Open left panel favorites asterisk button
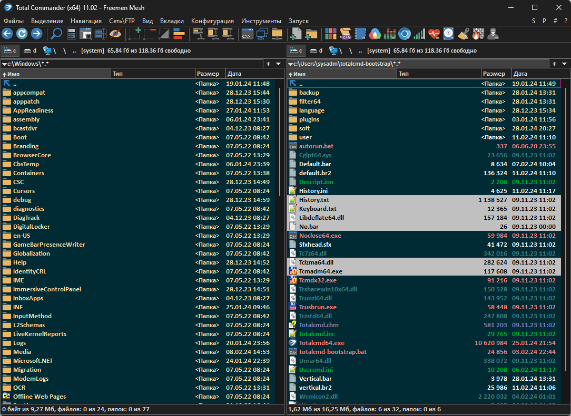The image size is (571, 416). [268, 64]
